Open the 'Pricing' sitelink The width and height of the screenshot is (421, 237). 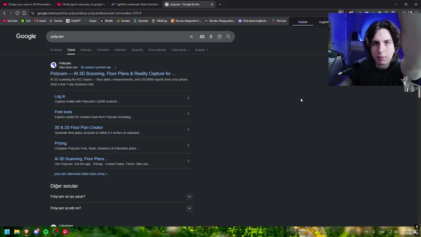pyautogui.click(x=61, y=143)
